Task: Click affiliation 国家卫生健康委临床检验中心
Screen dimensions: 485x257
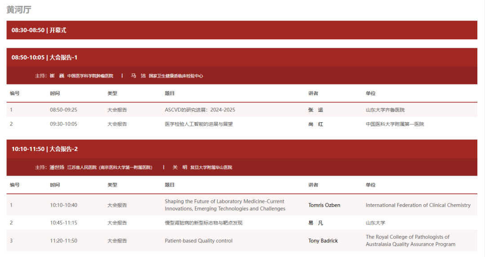Action: coord(176,76)
